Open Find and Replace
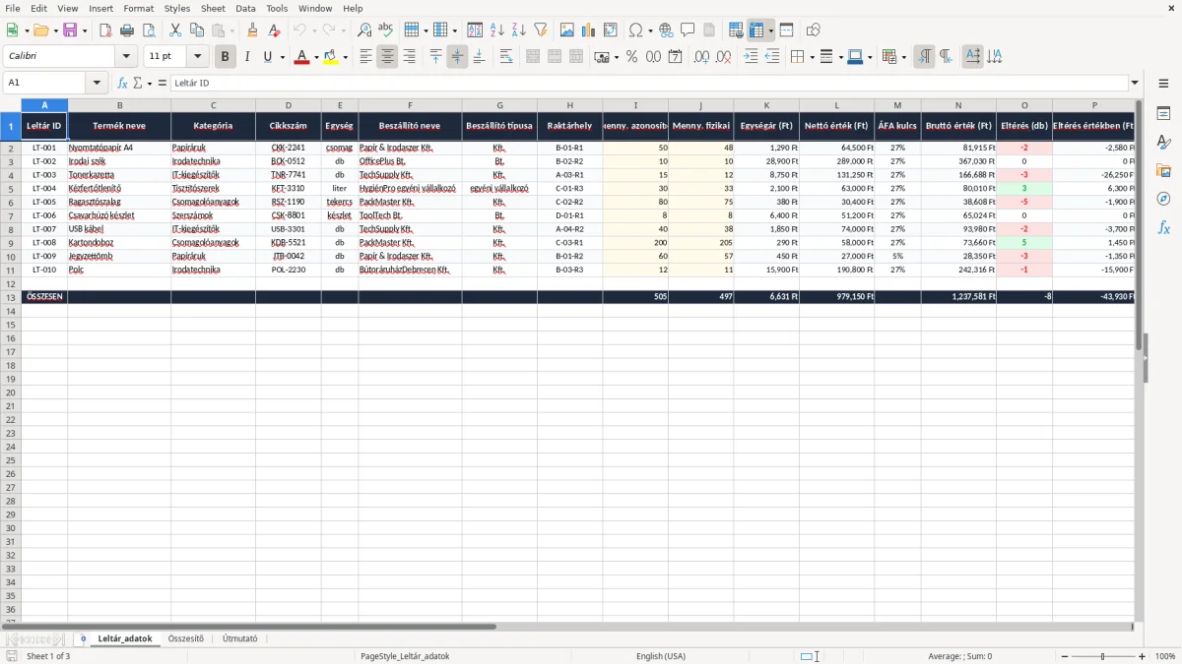The image size is (1182, 664). 364,30
